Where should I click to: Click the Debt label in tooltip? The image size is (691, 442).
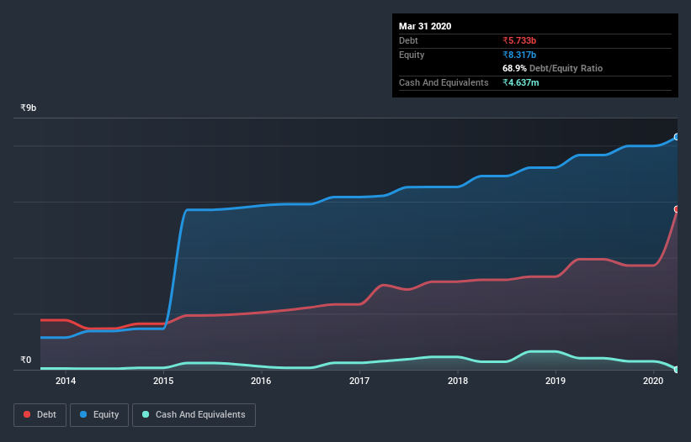tap(408, 40)
